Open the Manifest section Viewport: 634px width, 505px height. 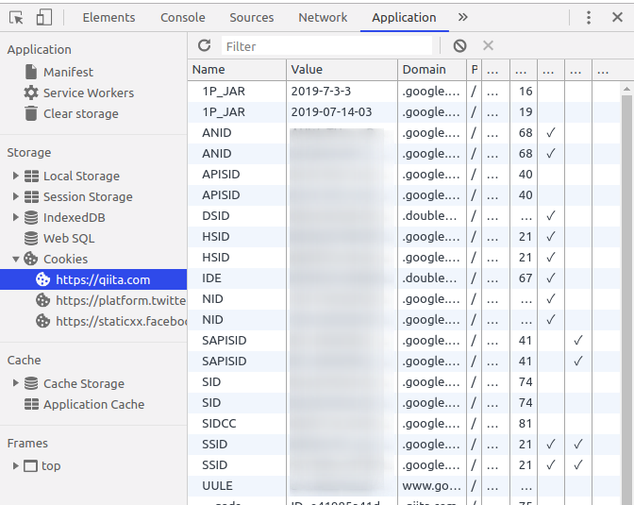pyautogui.click(x=68, y=72)
